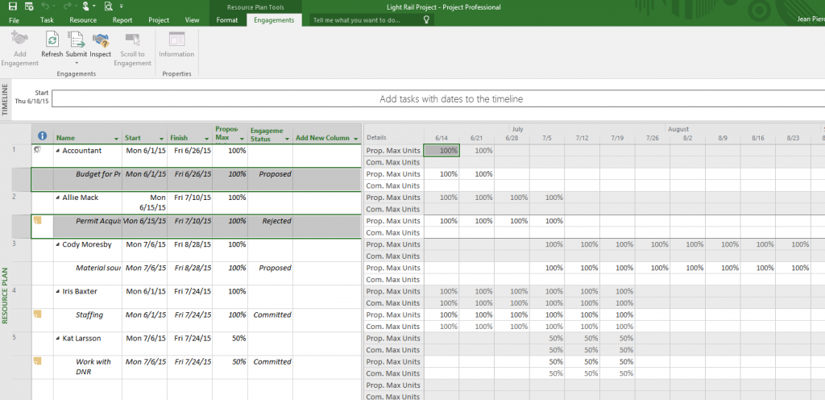
Task: Switch to the Format ribbon tab
Action: click(x=226, y=19)
